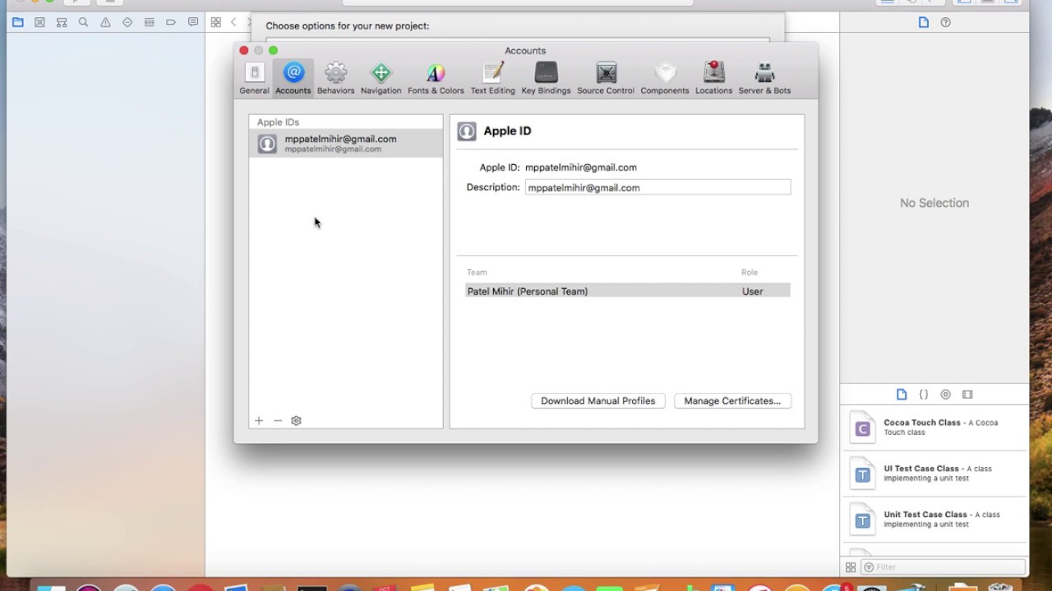Select the UI Test Case Class template

(934, 474)
